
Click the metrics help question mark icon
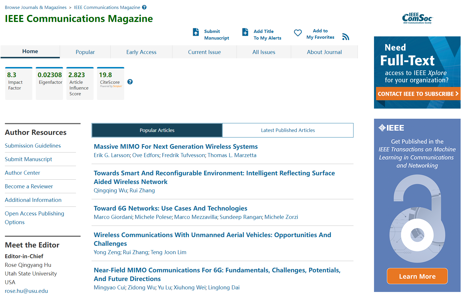click(x=130, y=82)
